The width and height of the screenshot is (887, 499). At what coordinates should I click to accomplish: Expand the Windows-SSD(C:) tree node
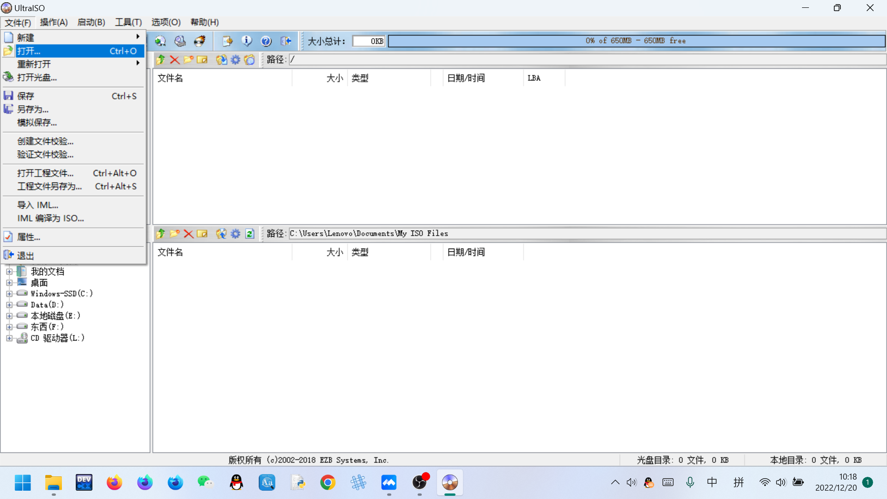9,294
